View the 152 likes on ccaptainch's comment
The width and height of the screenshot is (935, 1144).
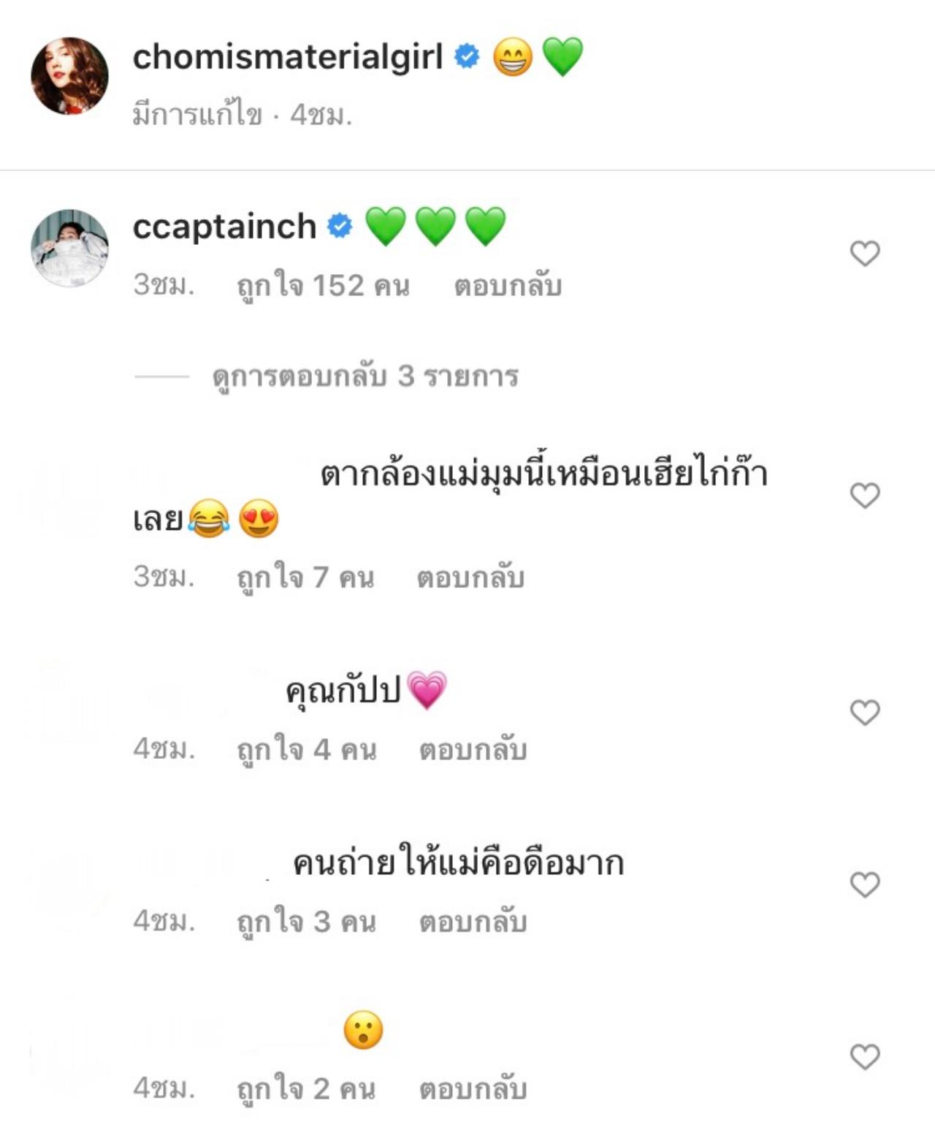pos(323,286)
